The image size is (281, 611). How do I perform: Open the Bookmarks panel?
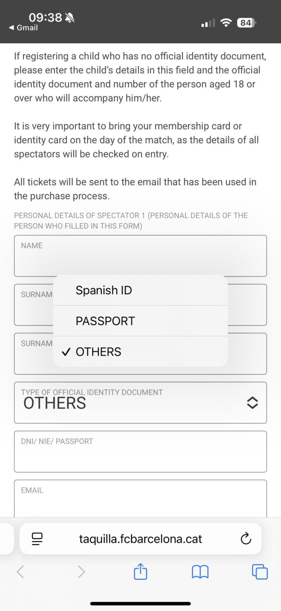tap(200, 572)
